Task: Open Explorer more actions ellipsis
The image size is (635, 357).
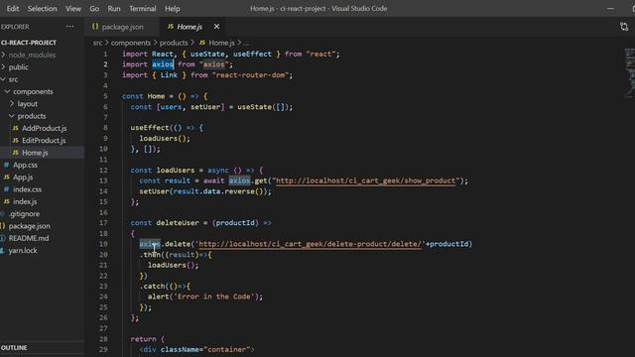Action: [x=70, y=27]
